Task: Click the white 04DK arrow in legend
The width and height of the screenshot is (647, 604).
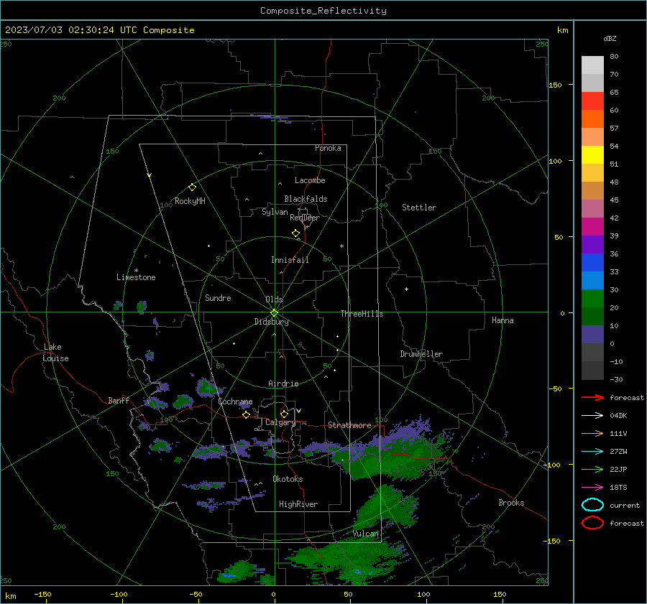Action: [x=592, y=416]
